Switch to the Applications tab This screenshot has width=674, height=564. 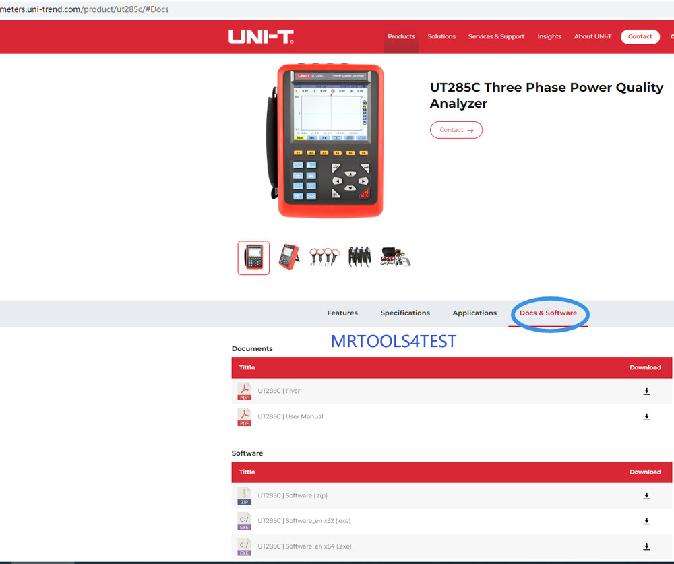click(x=474, y=313)
